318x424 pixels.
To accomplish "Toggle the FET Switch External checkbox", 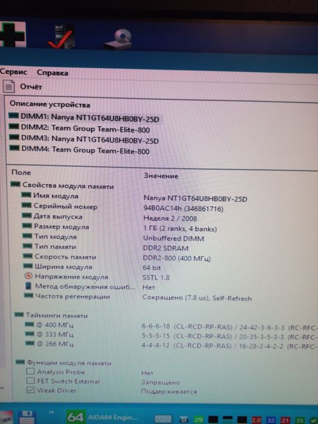I will (x=30, y=380).
